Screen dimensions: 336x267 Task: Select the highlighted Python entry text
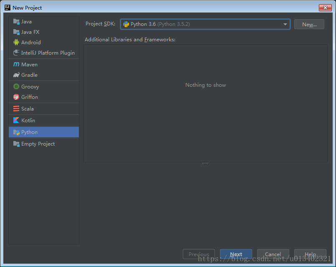(29, 132)
